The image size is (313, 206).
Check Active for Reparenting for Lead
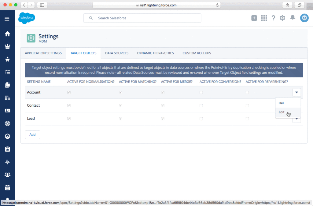[247, 119]
